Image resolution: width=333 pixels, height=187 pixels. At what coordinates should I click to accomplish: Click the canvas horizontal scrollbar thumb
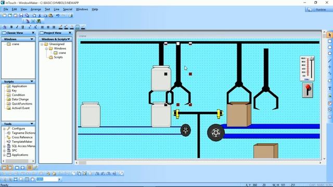tap(83, 163)
